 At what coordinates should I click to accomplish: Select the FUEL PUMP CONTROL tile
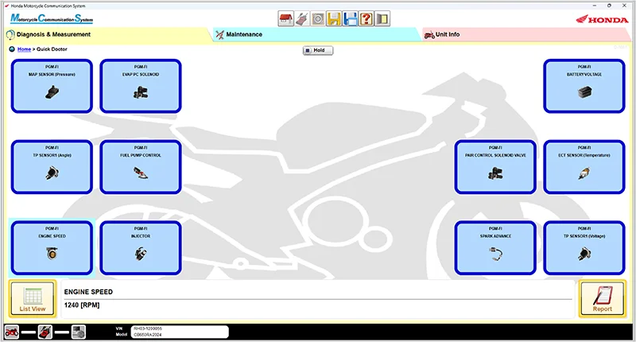click(x=141, y=167)
